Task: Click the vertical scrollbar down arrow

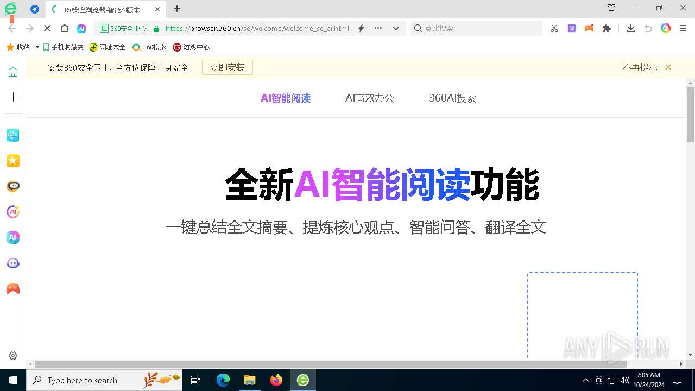Action: pos(690,354)
